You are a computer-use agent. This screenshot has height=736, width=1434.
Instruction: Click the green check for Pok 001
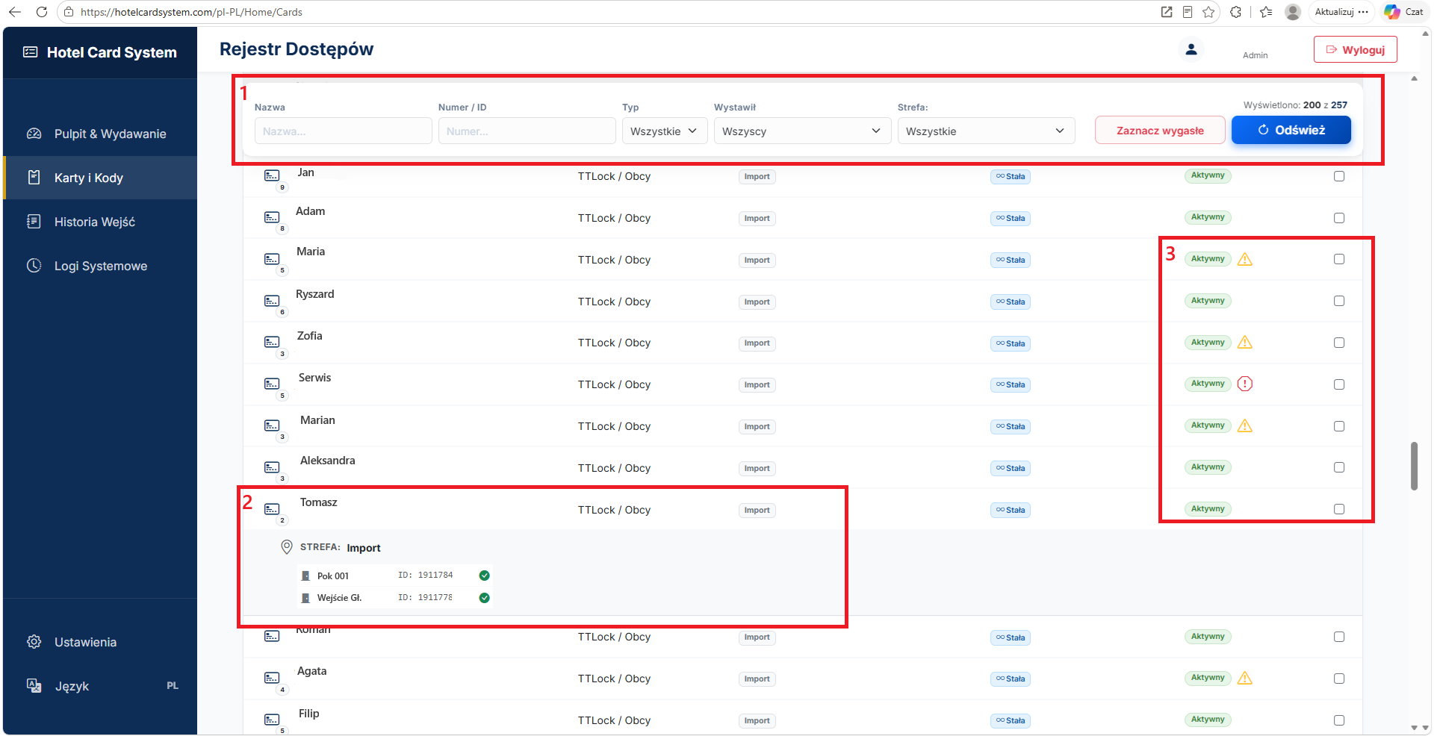(x=484, y=576)
